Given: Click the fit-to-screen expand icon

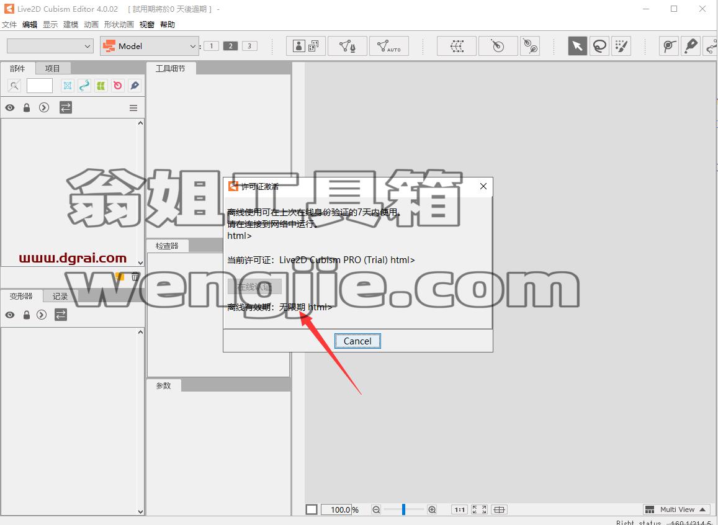Looking at the screenshot, I should 480,509.
